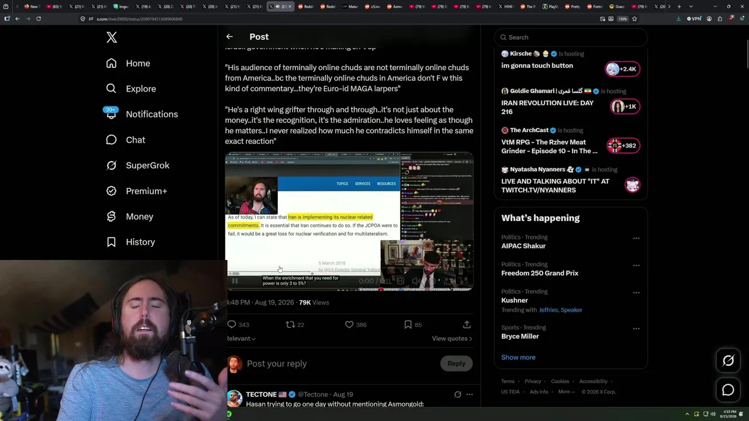
Task: Share the post with the upload icon
Action: point(466,325)
